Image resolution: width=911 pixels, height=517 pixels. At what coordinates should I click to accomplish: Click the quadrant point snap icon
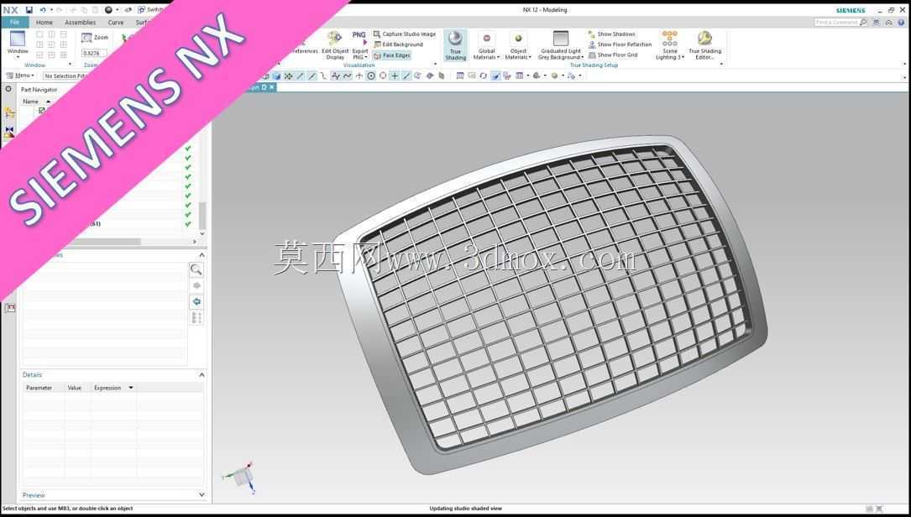click(x=383, y=76)
